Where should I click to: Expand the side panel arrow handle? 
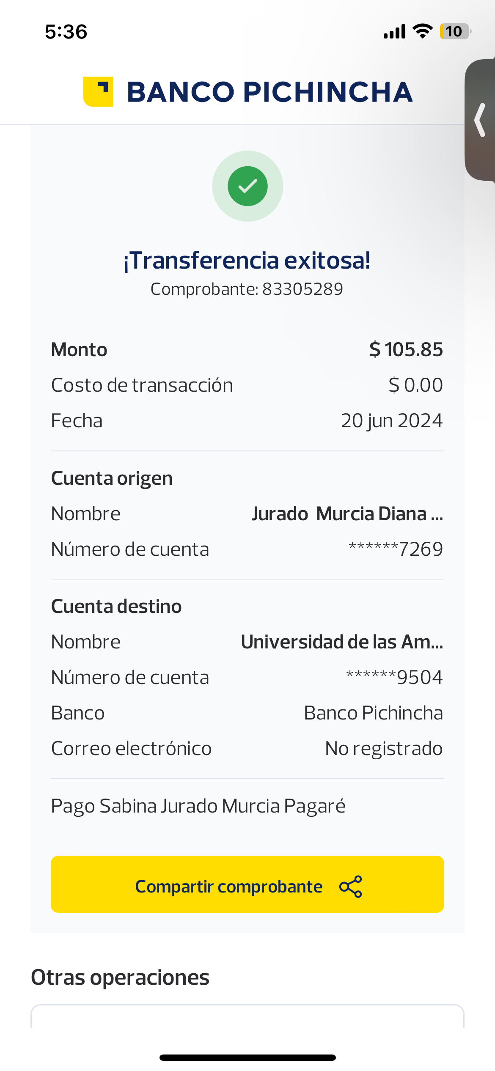[480, 120]
